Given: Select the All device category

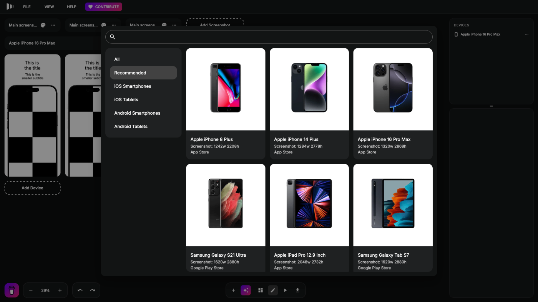Looking at the screenshot, I should 143,59.
